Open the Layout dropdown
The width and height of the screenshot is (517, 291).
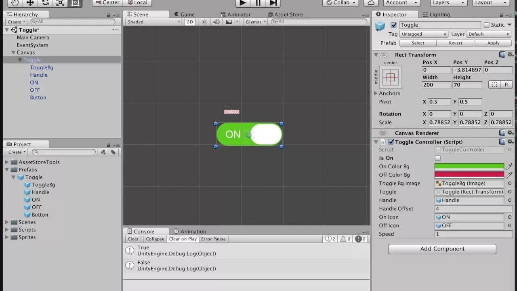coord(490,3)
